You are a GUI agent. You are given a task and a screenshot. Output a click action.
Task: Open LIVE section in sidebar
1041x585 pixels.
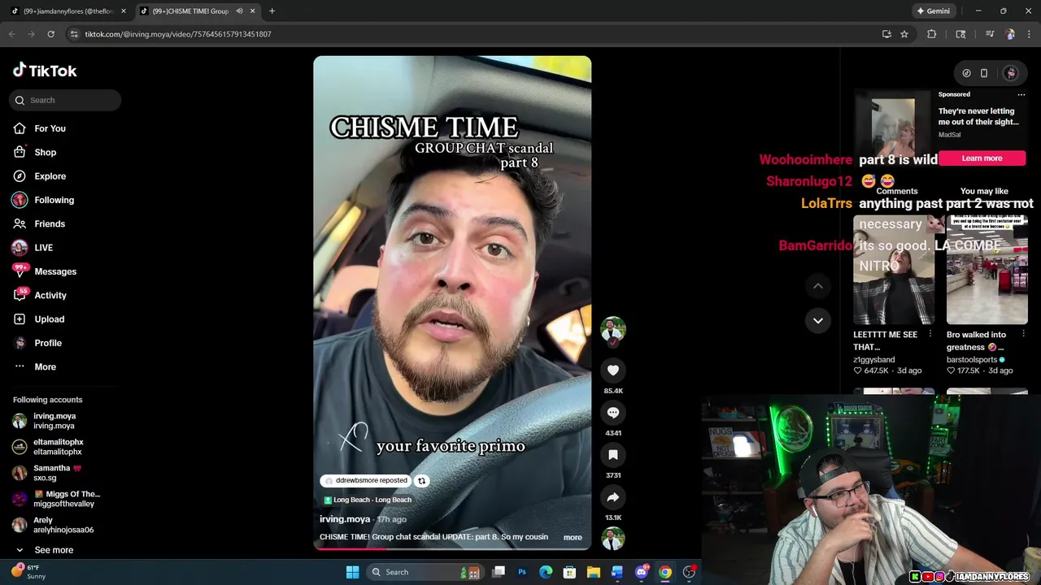pyautogui.click(x=43, y=248)
